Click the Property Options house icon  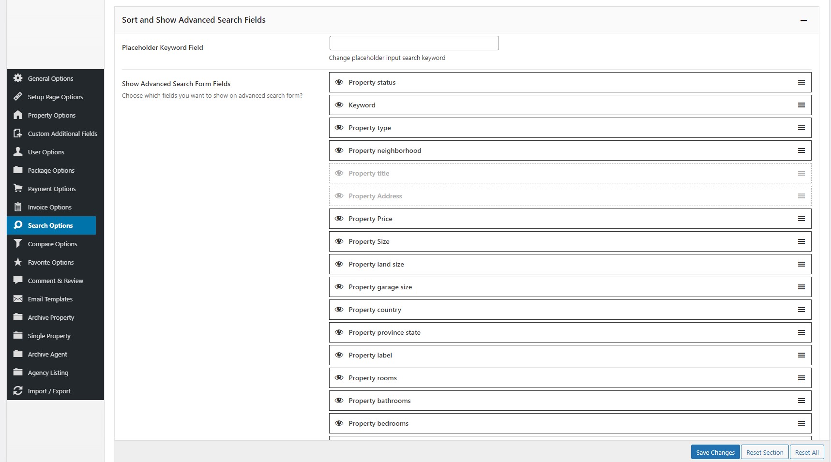(x=18, y=115)
